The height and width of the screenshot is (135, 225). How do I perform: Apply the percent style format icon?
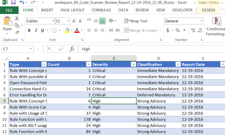tap(178, 30)
